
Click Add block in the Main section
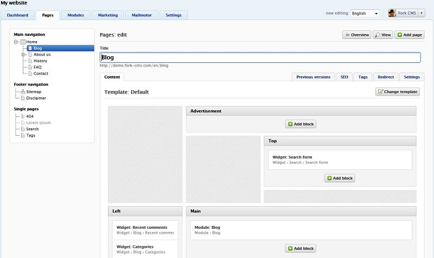point(301,248)
